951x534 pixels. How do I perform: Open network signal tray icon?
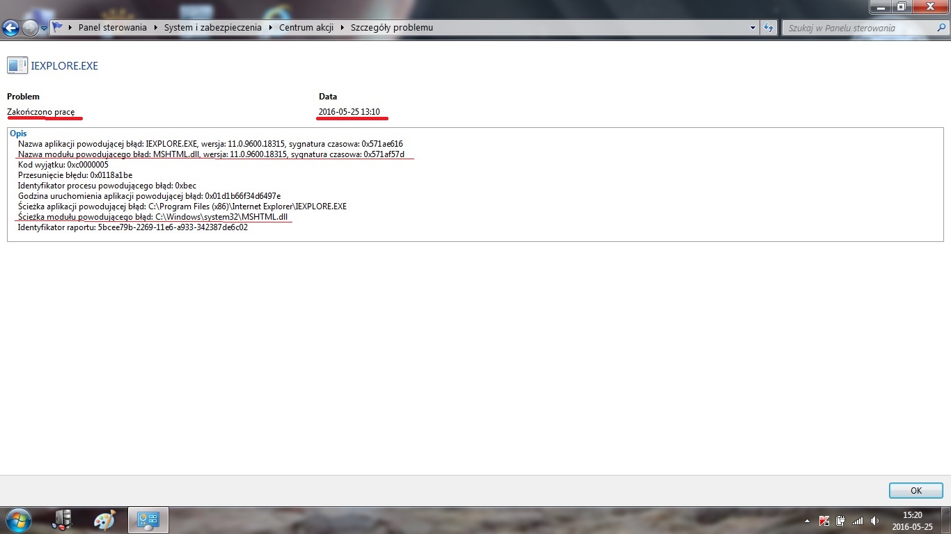click(858, 520)
